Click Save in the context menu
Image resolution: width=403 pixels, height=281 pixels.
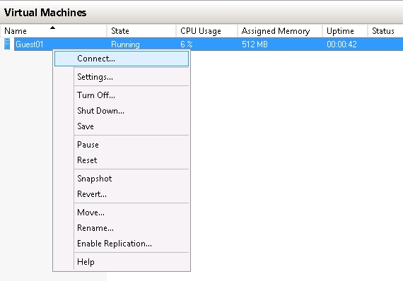click(x=122, y=126)
